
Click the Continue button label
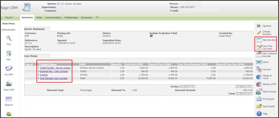(x=267, y=26)
